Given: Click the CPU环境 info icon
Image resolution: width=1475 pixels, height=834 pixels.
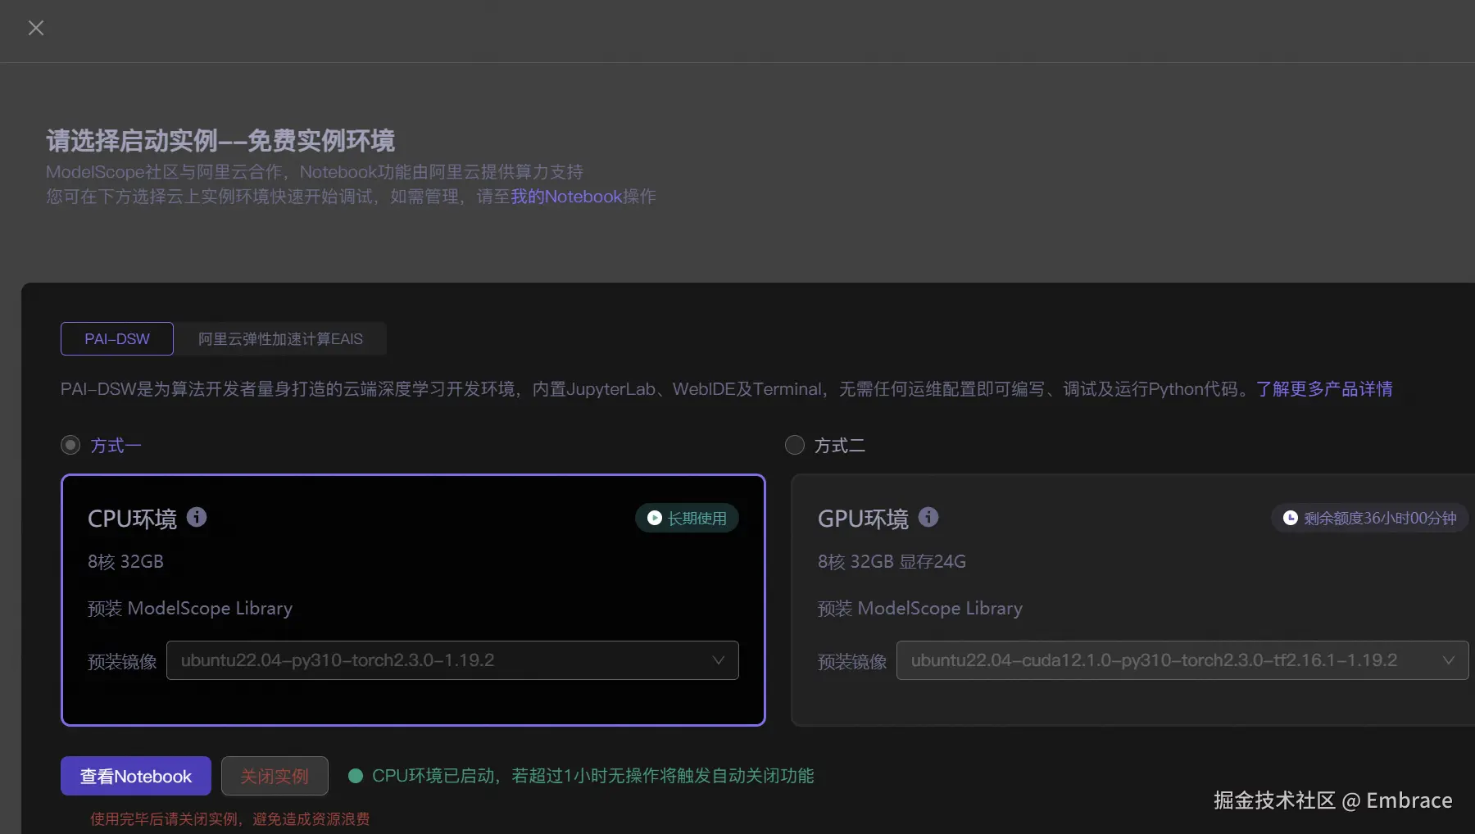Looking at the screenshot, I should 197,517.
